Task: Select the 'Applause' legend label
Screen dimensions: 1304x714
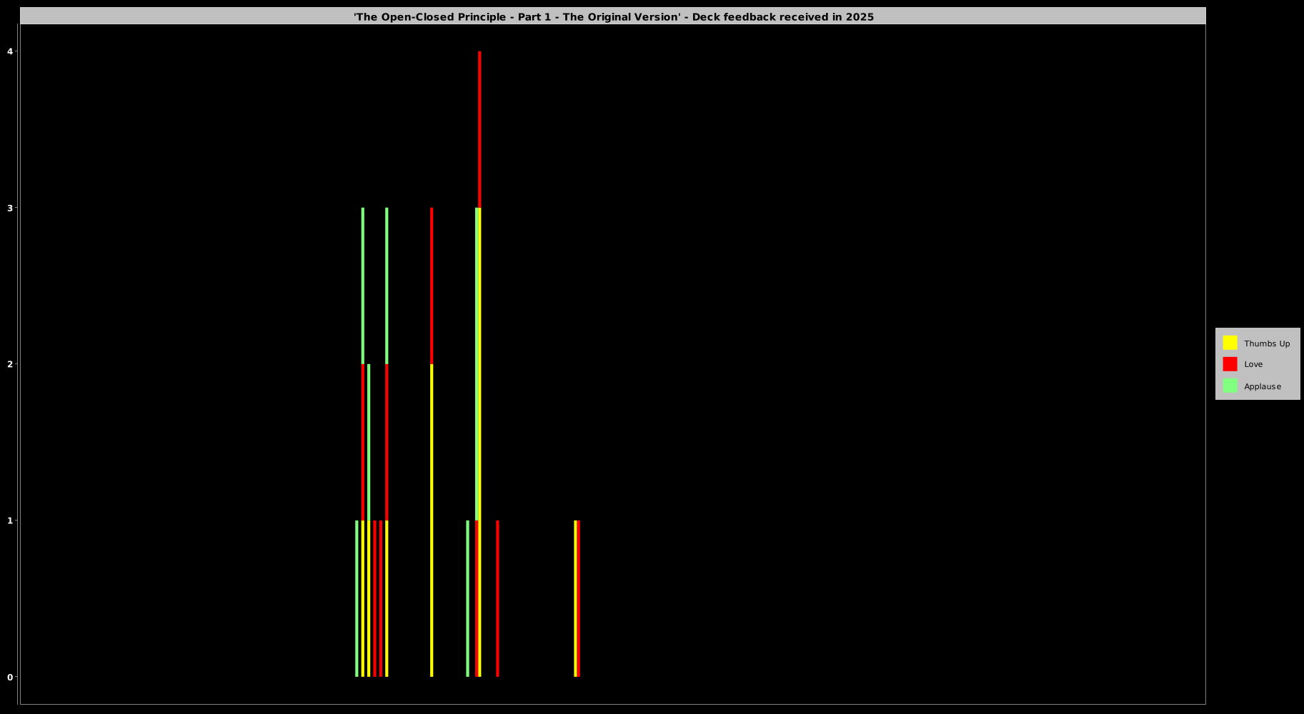Action: [x=1262, y=386]
